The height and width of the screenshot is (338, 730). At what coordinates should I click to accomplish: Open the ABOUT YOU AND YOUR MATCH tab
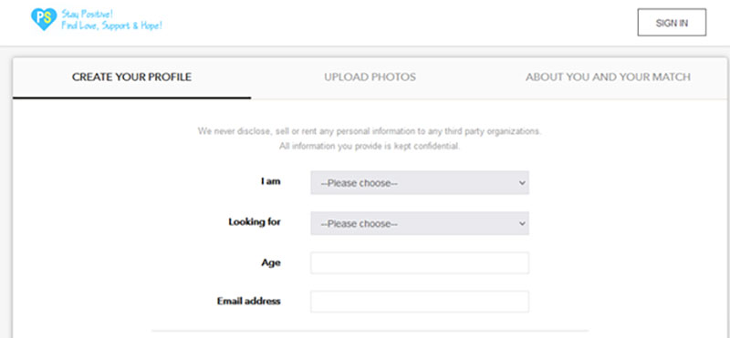tap(608, 77)
